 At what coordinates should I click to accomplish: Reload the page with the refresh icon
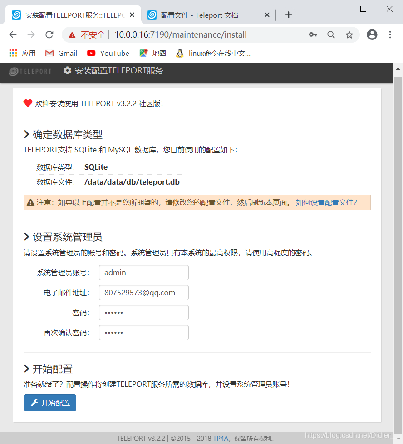[49, 34]
